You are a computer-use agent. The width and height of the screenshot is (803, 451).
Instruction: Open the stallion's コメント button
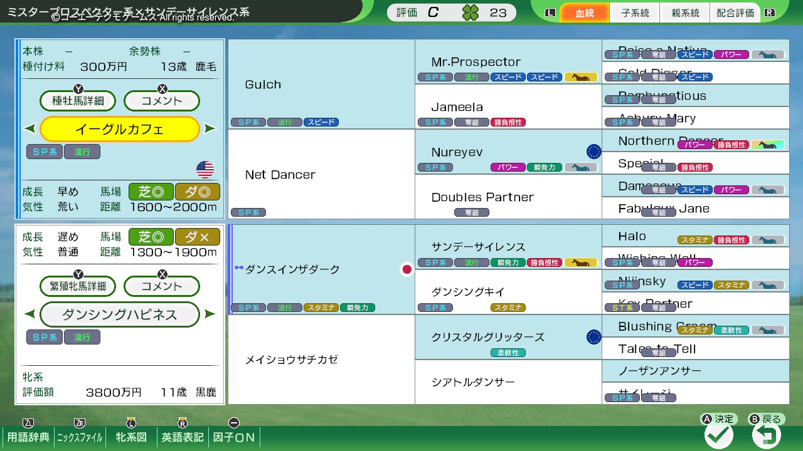162,101
